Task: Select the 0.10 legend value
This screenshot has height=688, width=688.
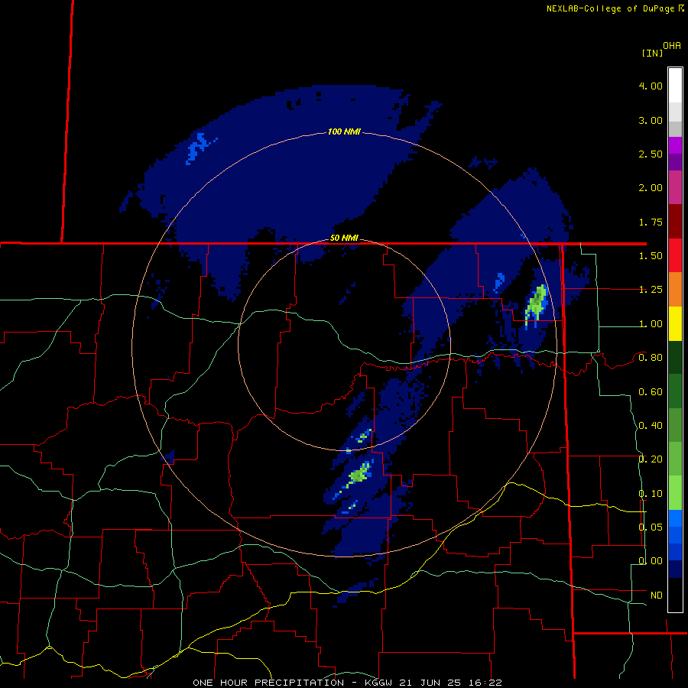Action: click(651, 494)
